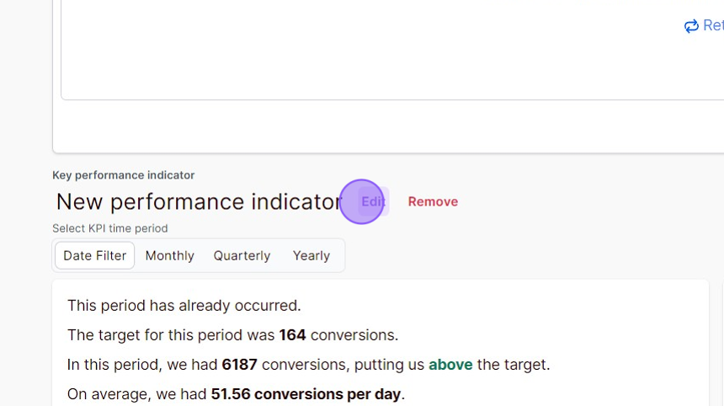Switch KPI period to Monthly
This screenshot has width=724, height=406.
(169, 255)
